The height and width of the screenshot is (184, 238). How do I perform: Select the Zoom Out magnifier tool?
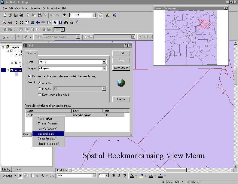(10, 23)
